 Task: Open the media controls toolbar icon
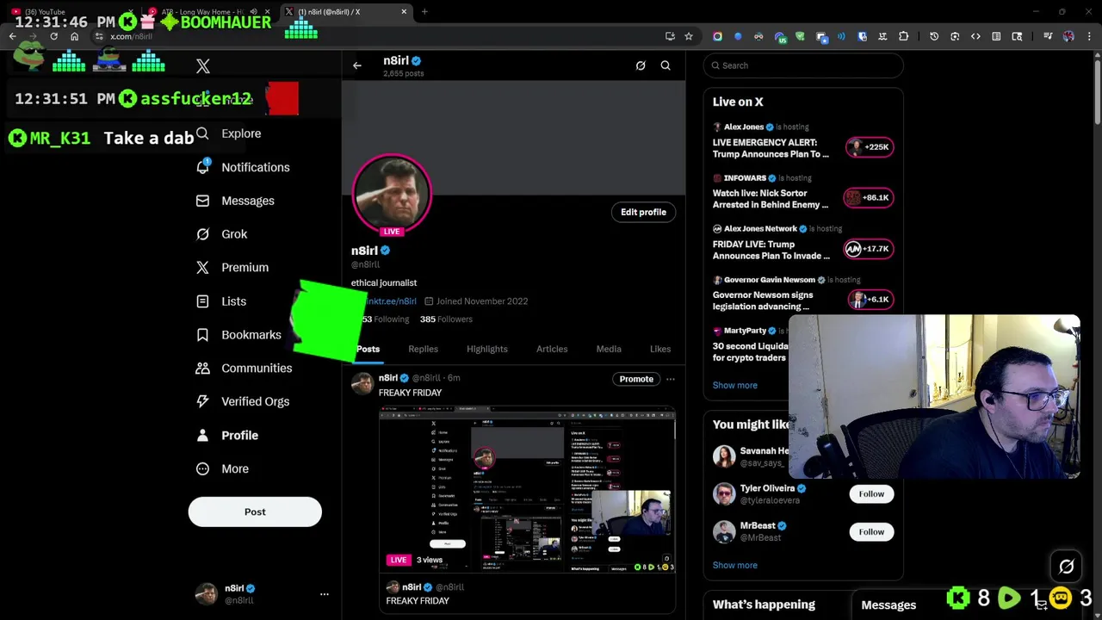click(1048, 36)
